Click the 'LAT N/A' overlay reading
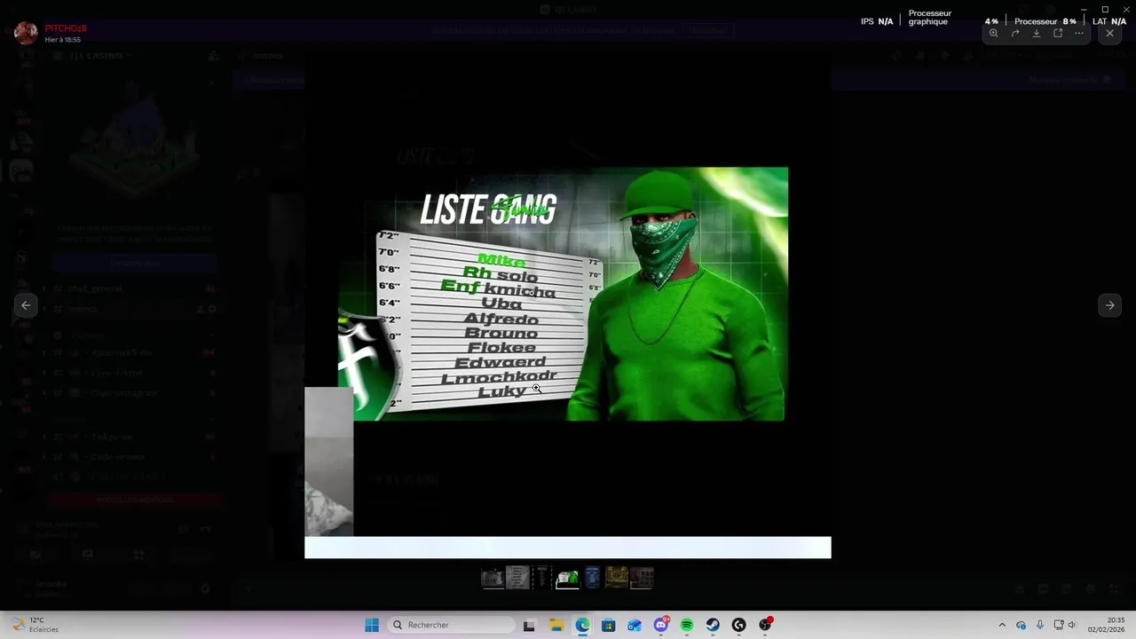 coord(1109,21)
